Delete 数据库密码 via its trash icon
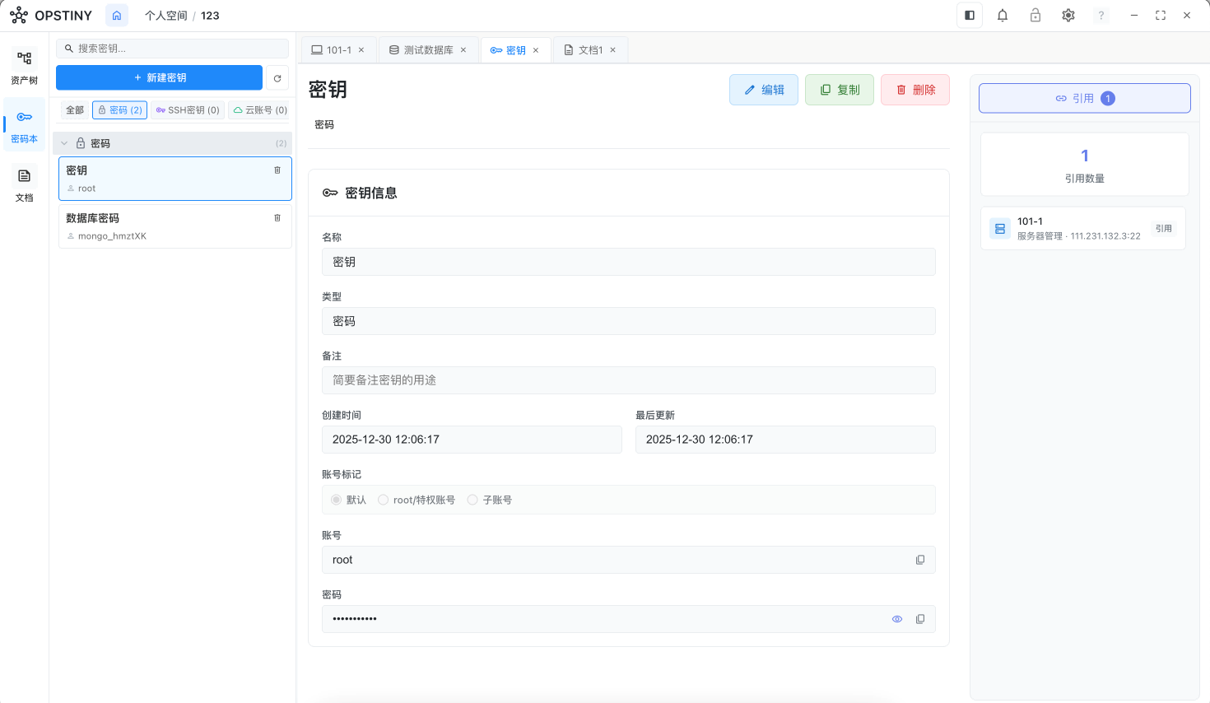 pos(277,217)
